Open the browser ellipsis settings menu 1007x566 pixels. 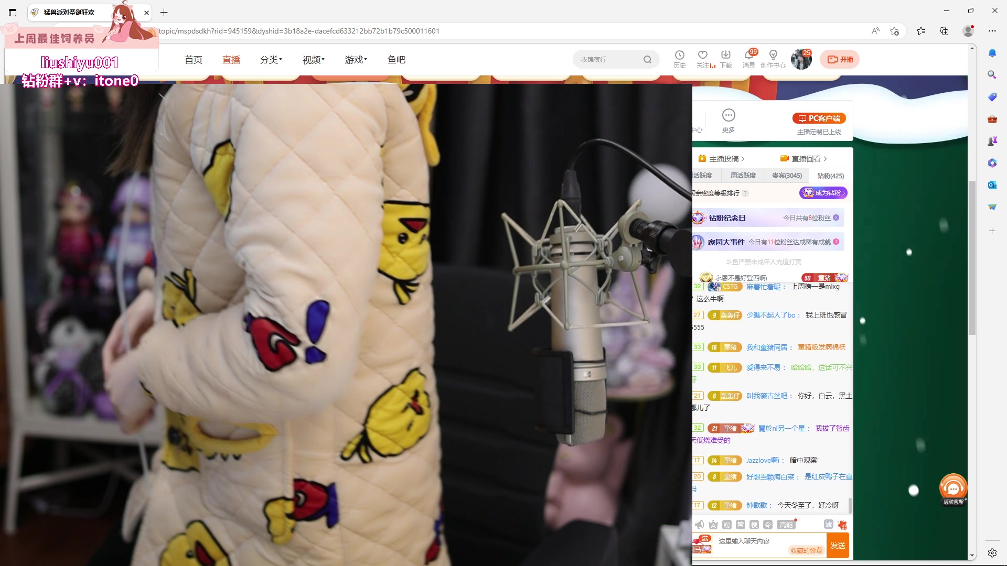tap(992, 31)
